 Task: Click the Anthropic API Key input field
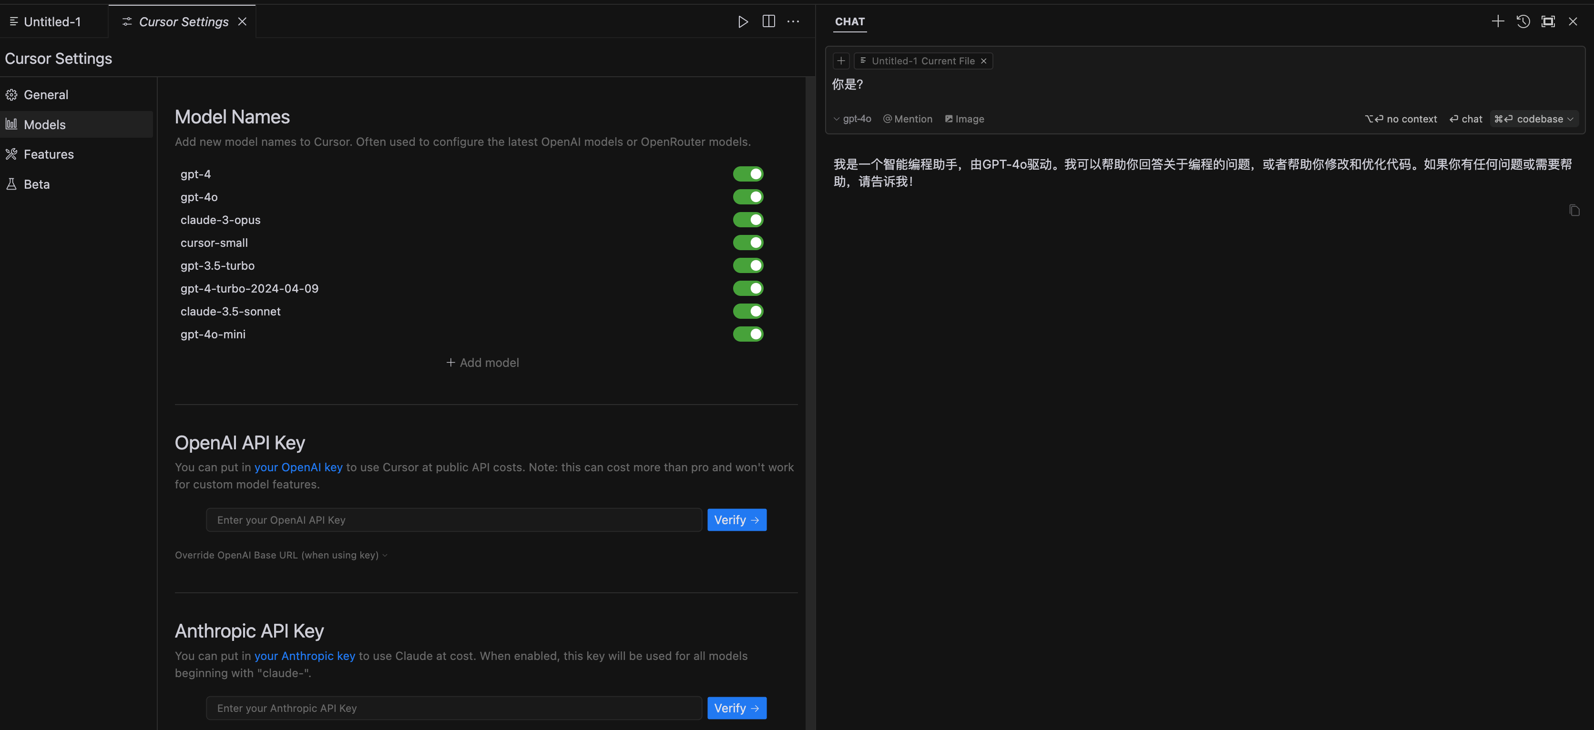(454, 708)
